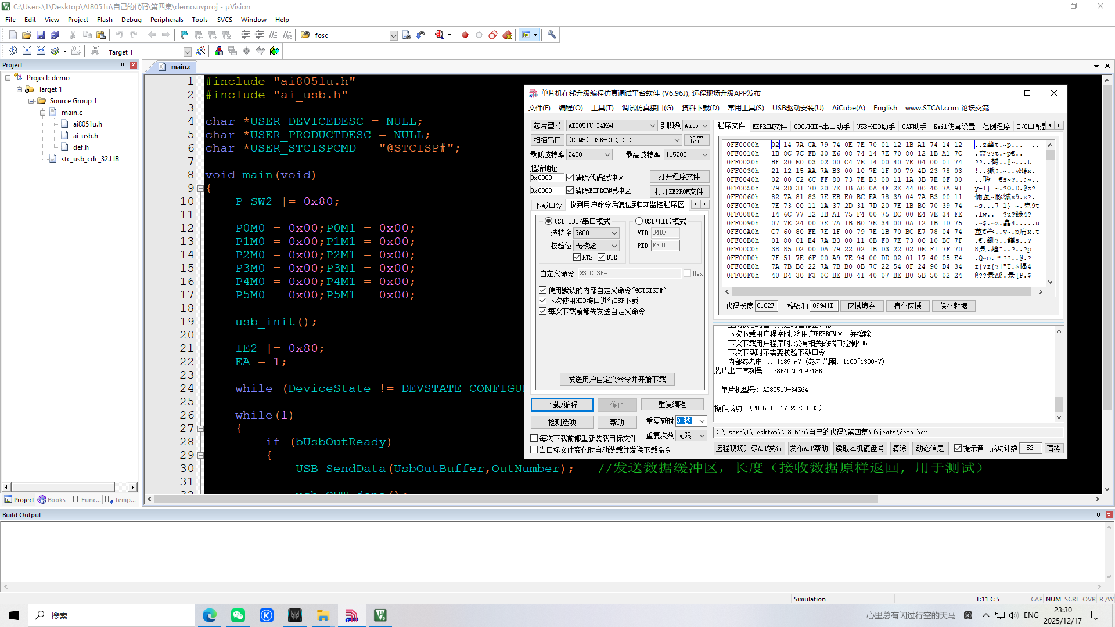Uncheck the RTS checkbox
The image size is (1115, 627).
tap(577, 257)
